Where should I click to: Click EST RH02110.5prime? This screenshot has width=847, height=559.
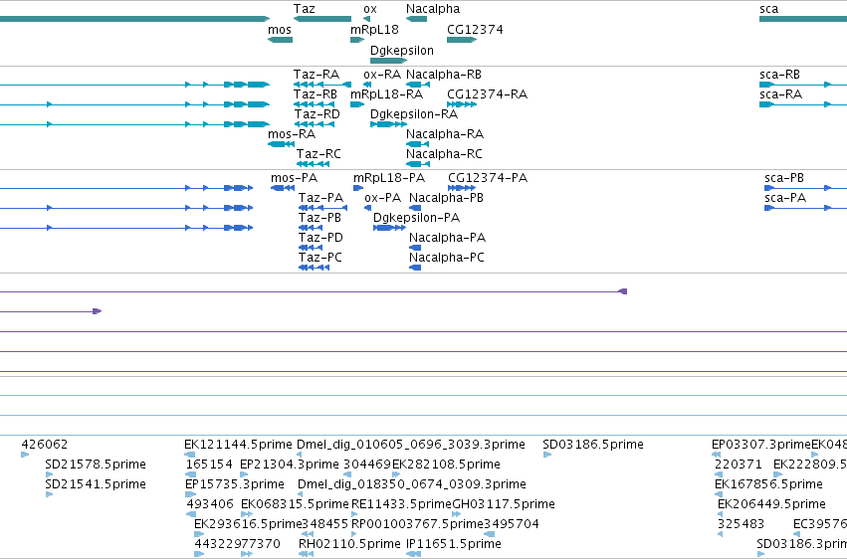[349, 544]
